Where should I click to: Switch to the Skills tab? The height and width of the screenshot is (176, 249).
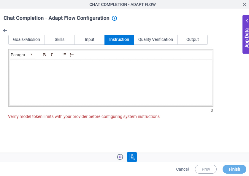60,40
